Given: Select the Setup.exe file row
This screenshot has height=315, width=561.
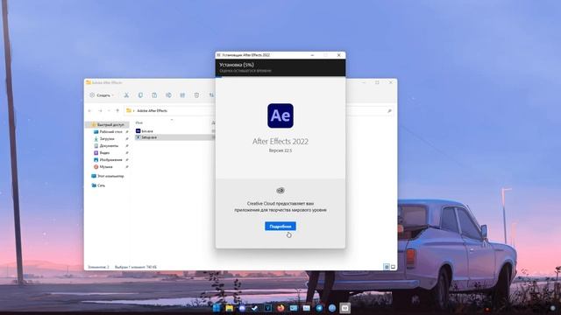Looking at the screenshot, I should pyautogui.click(x=175, y=137).
